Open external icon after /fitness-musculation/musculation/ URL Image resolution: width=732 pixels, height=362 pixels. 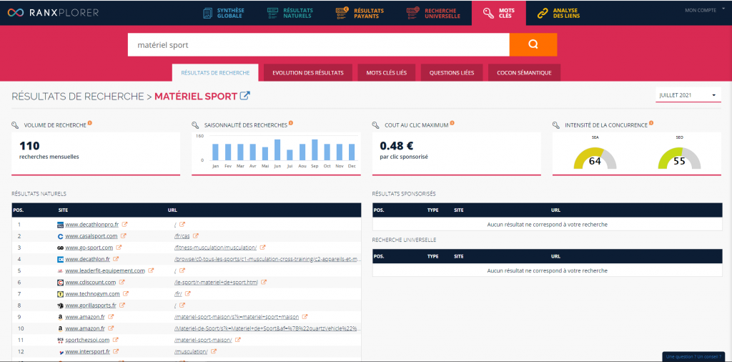[263, 247]
